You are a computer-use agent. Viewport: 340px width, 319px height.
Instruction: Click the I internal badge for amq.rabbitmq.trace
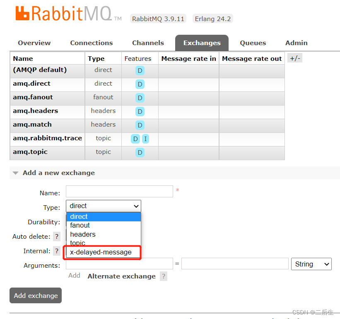[x=145, y=139]
